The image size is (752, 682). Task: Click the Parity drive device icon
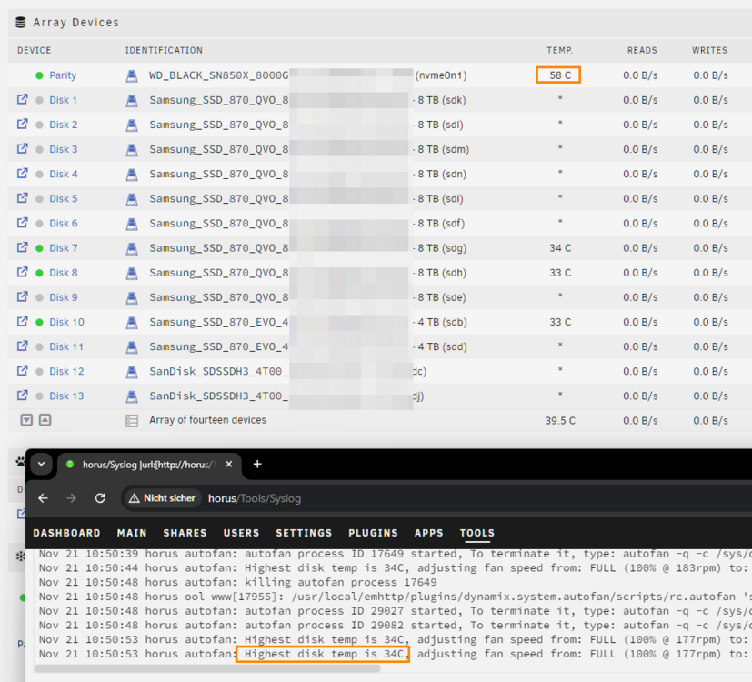tap(132, 75)
